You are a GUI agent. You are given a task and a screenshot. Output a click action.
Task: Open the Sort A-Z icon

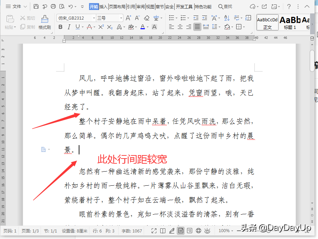[227, 18]
